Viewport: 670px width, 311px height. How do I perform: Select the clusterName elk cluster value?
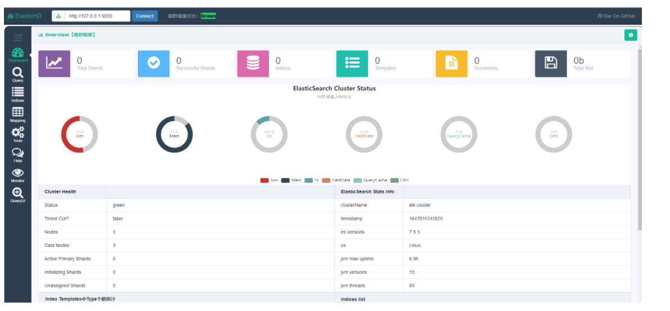tap(420, 205)
